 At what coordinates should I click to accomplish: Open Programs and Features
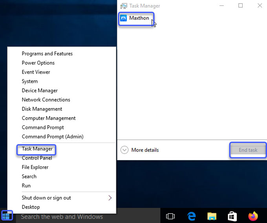point(47,54)
